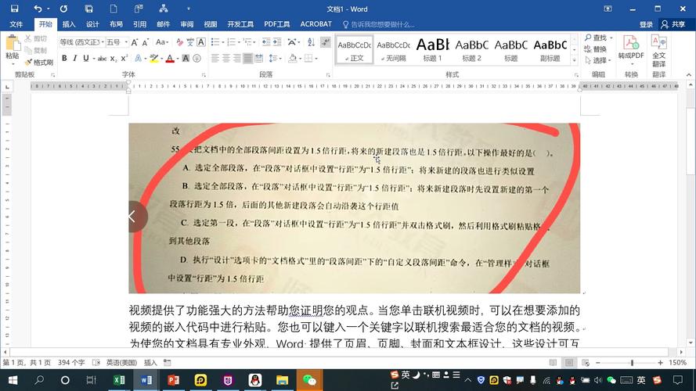Open the File (文件) tab
This screenshot has width=696, height=391.
[x=16, y=24]
